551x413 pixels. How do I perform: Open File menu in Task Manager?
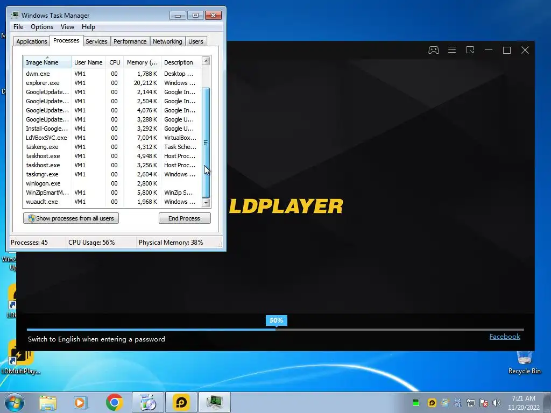coord(18,27)
